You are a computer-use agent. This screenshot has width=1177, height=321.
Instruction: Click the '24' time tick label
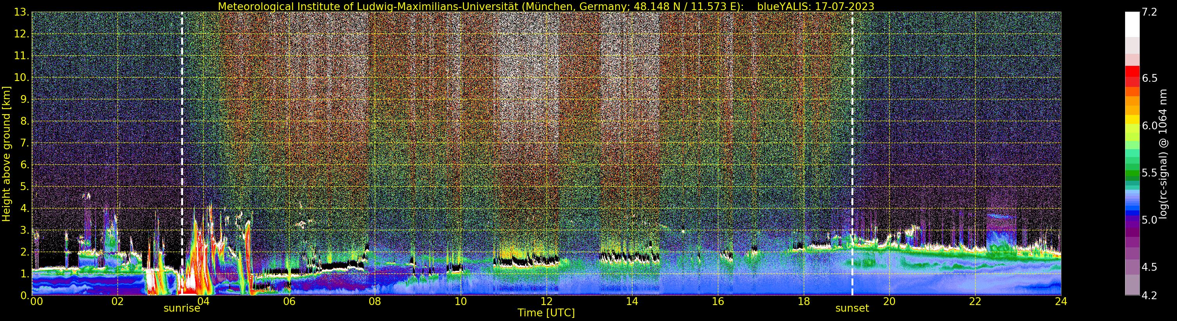pos(1061,302)
